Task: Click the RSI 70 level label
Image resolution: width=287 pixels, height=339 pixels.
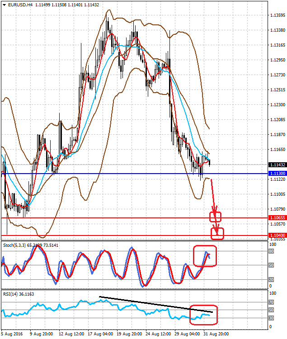Action: pos(271,302)
